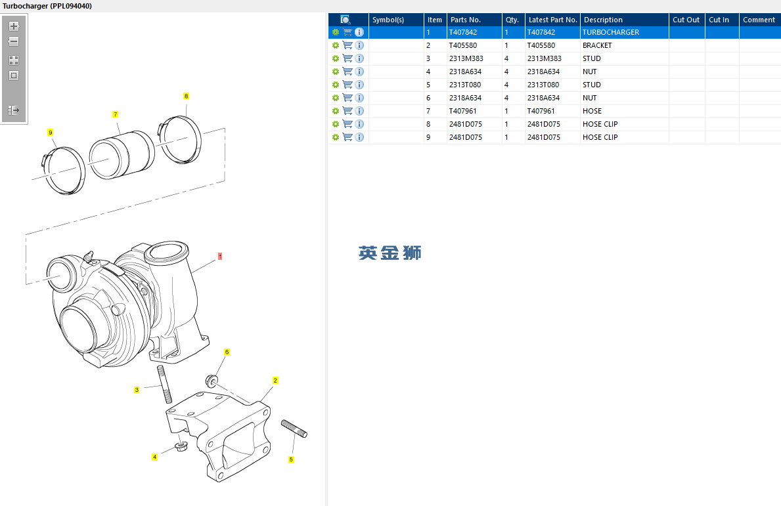781x506 pixels.
Task: Sort by the Item column header
Action: [x=435, y=20]
